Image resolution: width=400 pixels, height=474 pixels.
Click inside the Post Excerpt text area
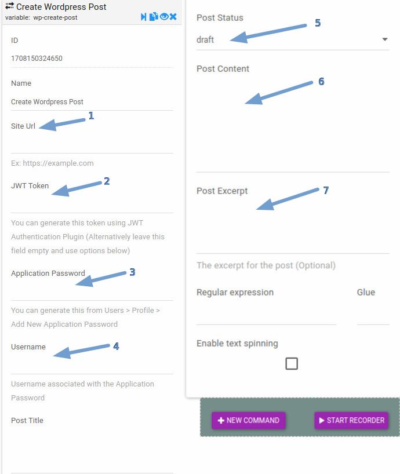(293, 225)
